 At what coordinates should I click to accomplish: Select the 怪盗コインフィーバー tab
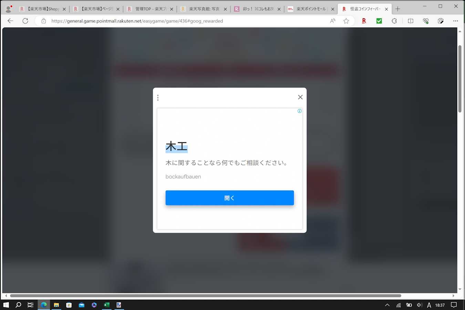tap(364, 9)
